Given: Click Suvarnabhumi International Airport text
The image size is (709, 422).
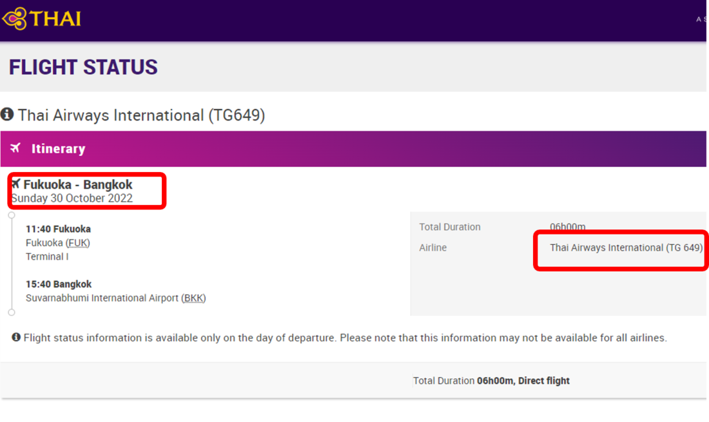Looking at the screenshot, I should [x=102, y=298].
